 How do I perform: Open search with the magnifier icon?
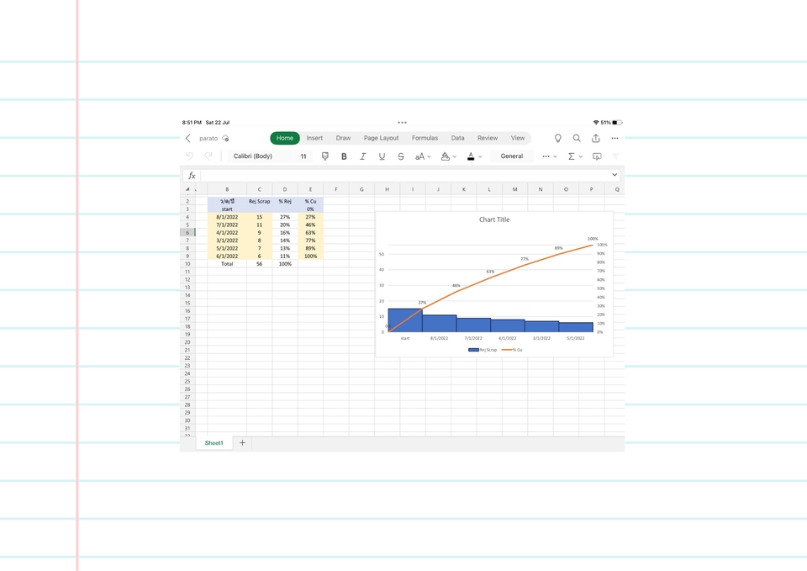577,138
